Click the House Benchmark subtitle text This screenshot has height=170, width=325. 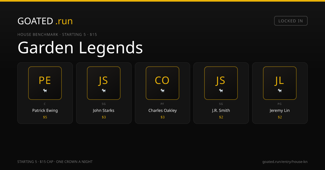point(57,35)
